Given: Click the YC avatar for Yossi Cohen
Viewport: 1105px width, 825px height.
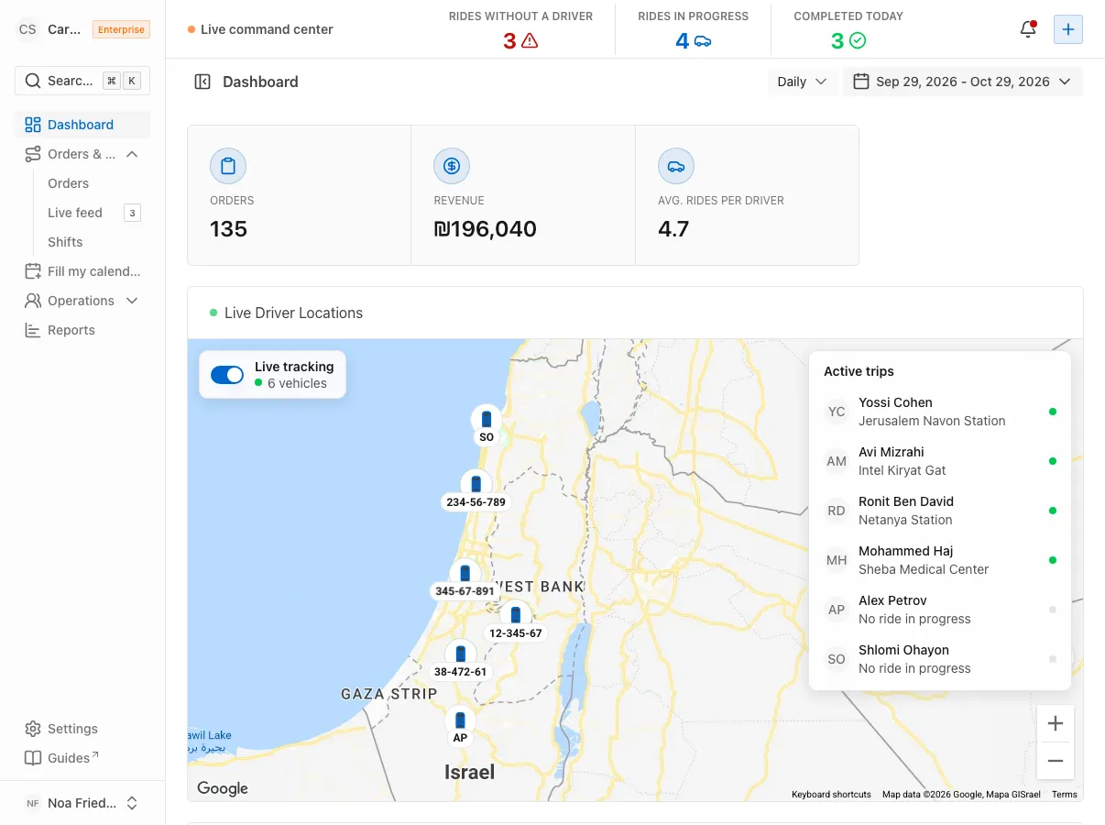Looking at the screenshot, I should [837, 412].
